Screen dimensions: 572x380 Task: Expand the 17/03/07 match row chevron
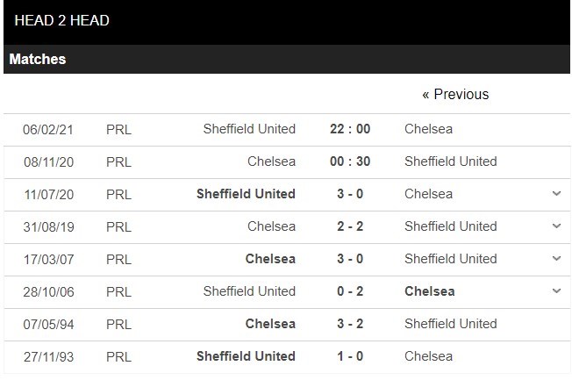[x=556, y=259]
